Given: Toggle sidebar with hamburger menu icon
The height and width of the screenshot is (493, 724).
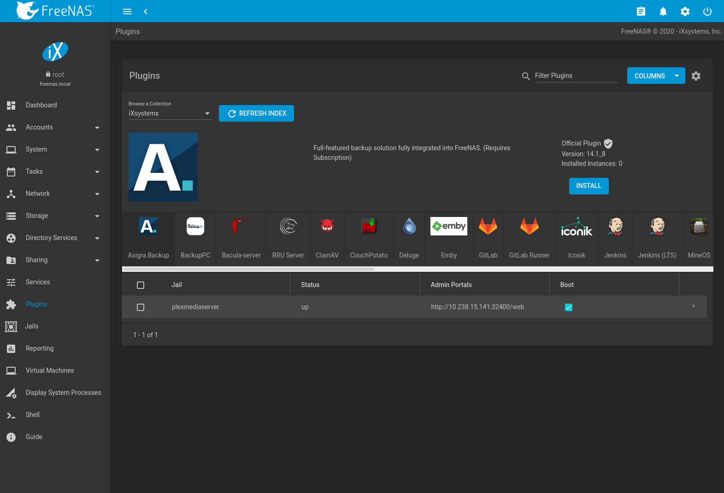Looking at the screenshot, I should [x=127, y=12].
